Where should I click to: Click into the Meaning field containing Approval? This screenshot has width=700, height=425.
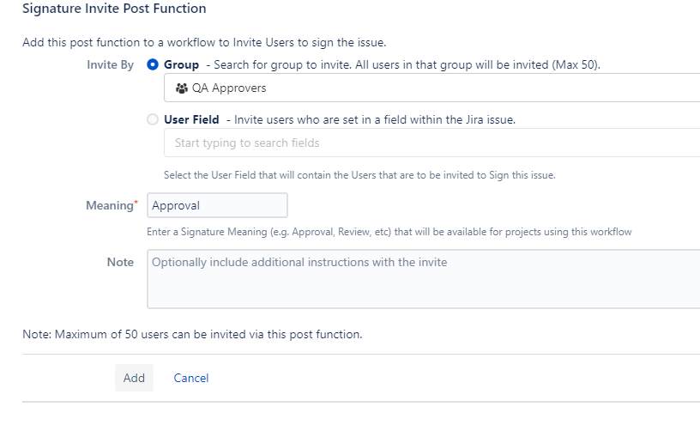click(x=217, y=206)
